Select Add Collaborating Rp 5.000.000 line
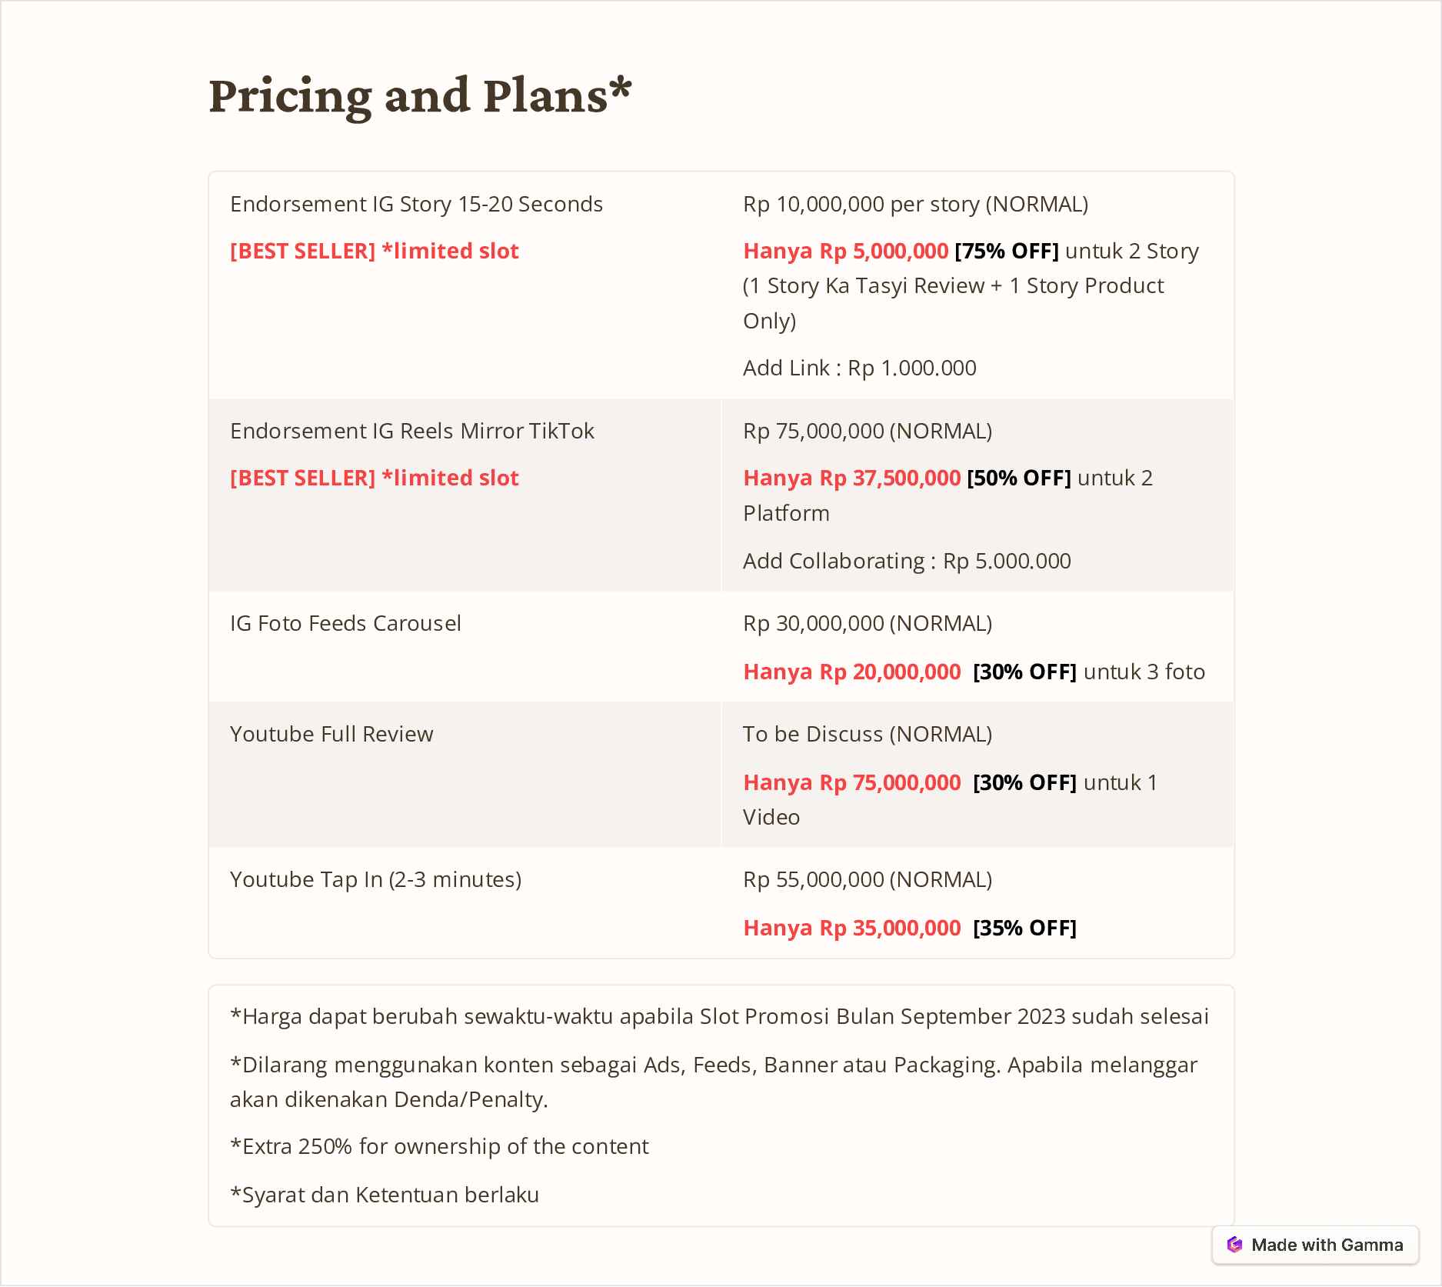1442x1287 pixels. click(907, 561)
